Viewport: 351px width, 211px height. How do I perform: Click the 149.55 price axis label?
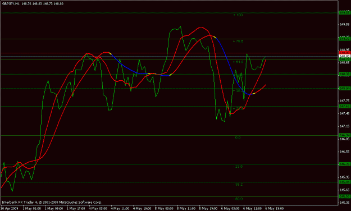345,24
